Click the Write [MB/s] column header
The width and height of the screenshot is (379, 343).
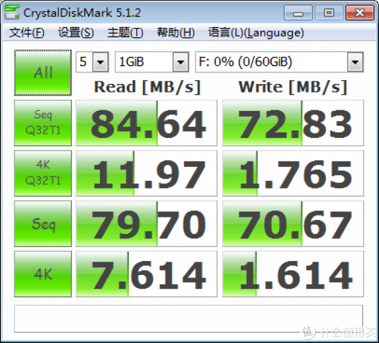(x=293, y=87)
